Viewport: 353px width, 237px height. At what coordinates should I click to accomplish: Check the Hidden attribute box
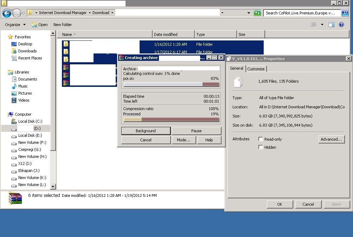point(261,147)
